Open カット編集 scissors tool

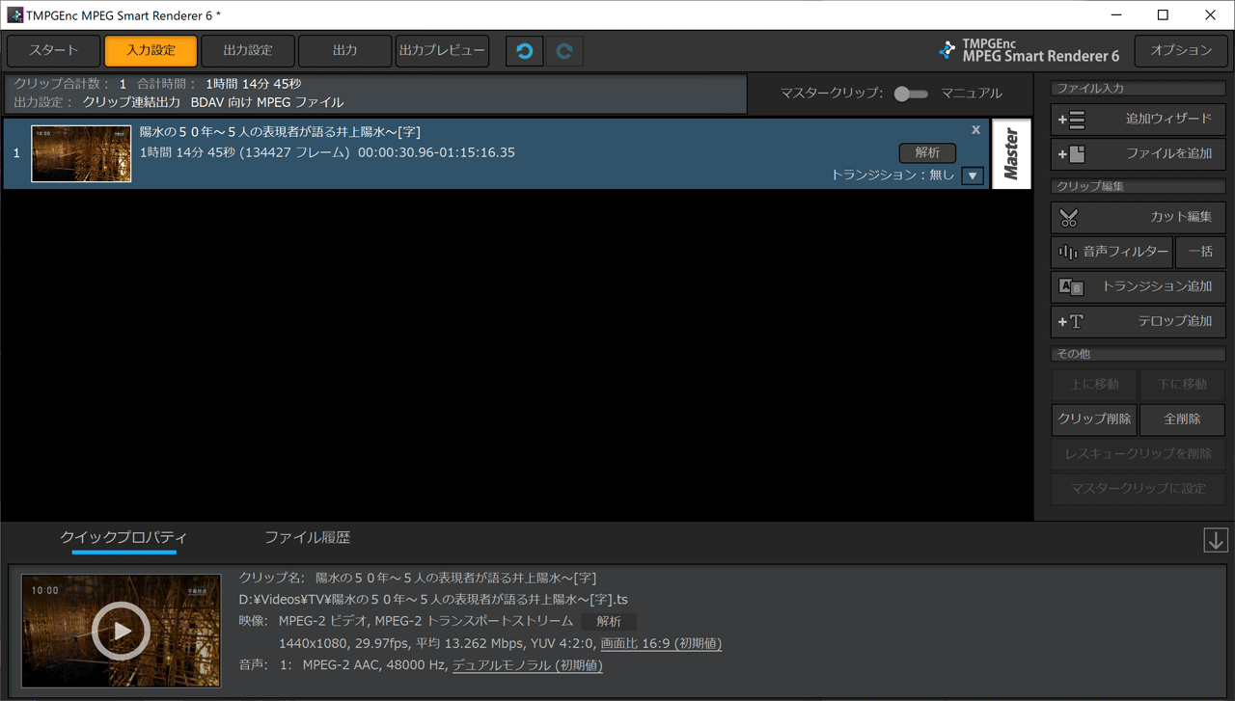click(1138, 217)
